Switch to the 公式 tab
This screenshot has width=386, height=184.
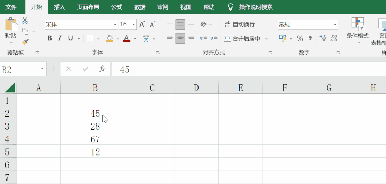pos(117,7)
